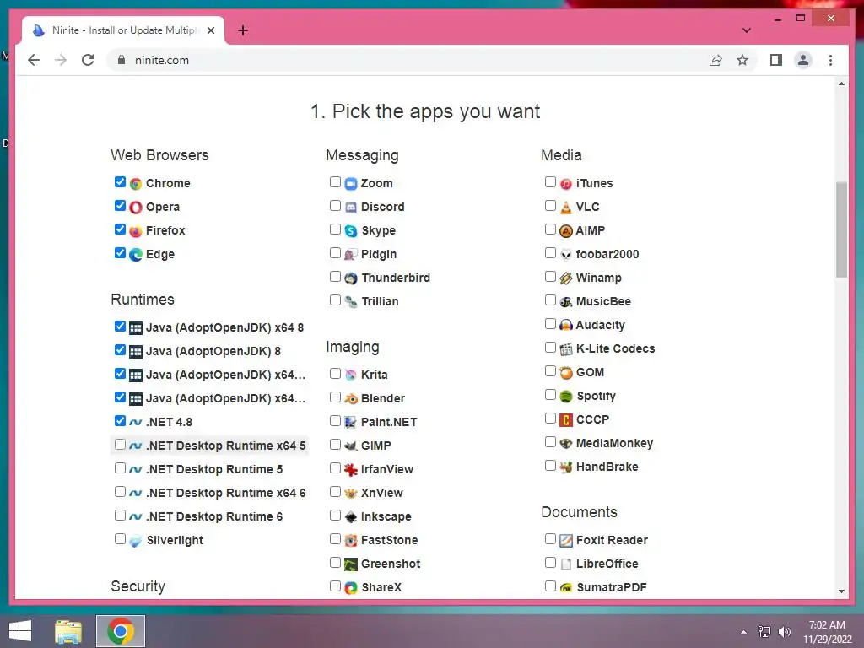Click the Foxit Reader icon
Image resolution: width=864 pixels, height=648 pixels.
(566, 541)
